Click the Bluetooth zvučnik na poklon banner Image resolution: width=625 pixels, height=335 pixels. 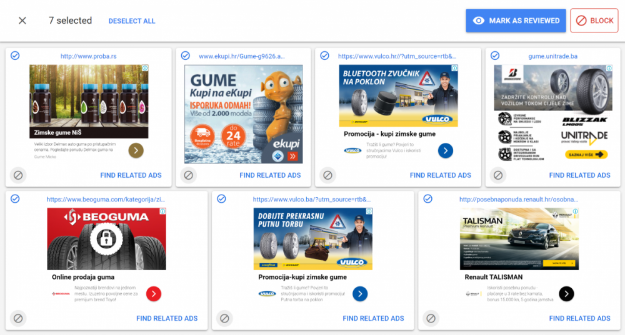pyautogui.click(x=398, y=95)
